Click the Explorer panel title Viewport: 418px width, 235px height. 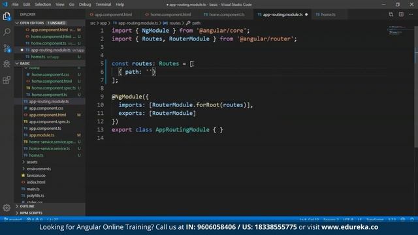coord(27,14)
